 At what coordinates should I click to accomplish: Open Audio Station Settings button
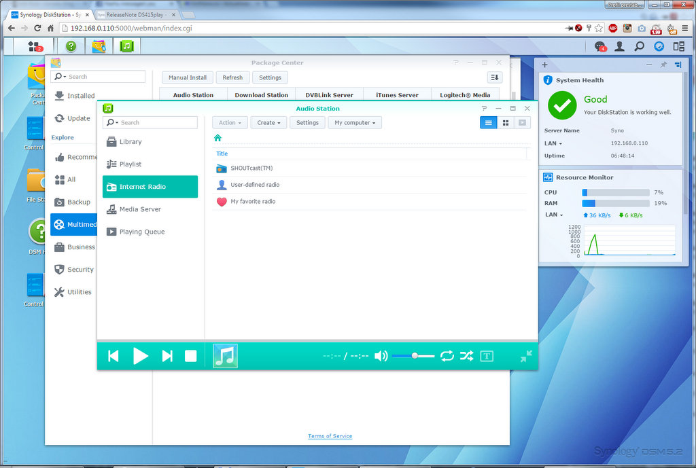(x=307, y=123)
